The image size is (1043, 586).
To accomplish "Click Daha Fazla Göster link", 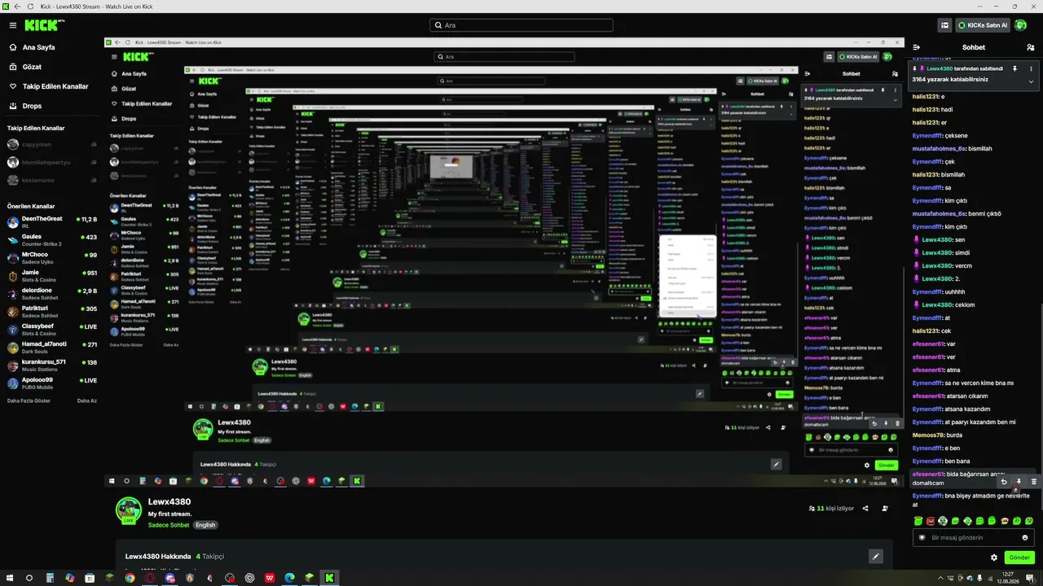I will [29, 400].
